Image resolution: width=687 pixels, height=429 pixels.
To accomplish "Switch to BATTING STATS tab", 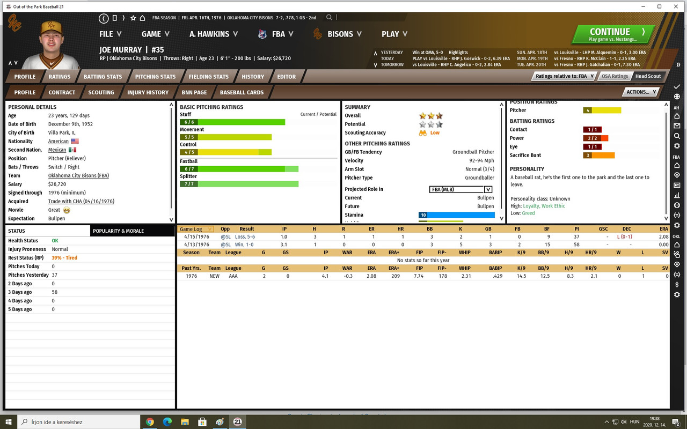I will 103,77.
